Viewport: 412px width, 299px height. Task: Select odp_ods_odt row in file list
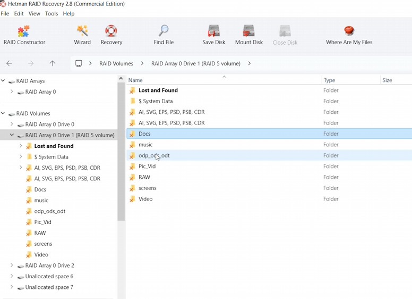tap(269, 155)
